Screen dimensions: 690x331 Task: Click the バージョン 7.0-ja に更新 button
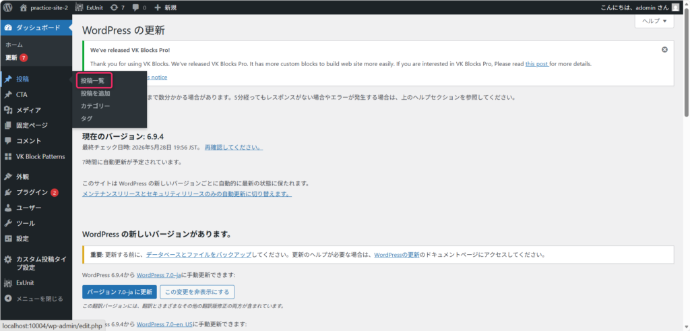pos(119,292)
